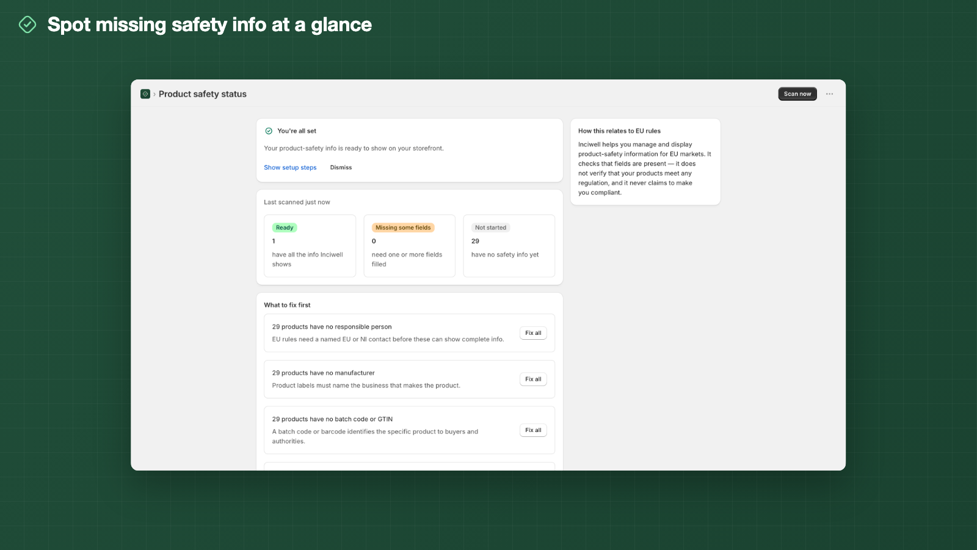Click 29 products have no batch code or GTIN
The height and width of the screenshot is (550, 977).
coord(332,419)
